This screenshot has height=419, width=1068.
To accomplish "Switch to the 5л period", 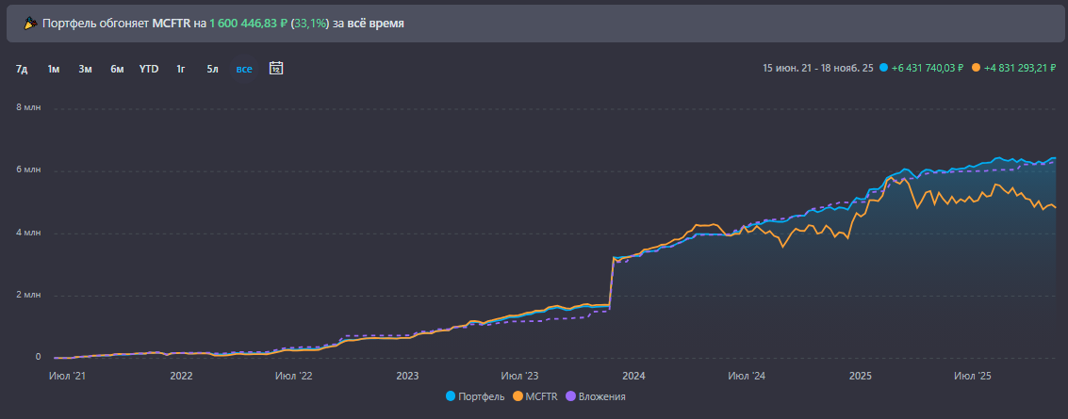I will point(212,69).
